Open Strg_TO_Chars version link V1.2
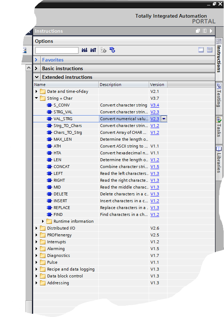Image resolution: width=224 pixels, height=317 pixels. pyautogui.click(x=155, y=126)
